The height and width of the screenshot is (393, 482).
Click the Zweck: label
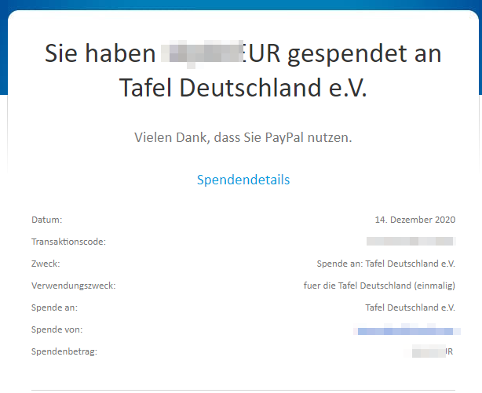coord(46,264)
